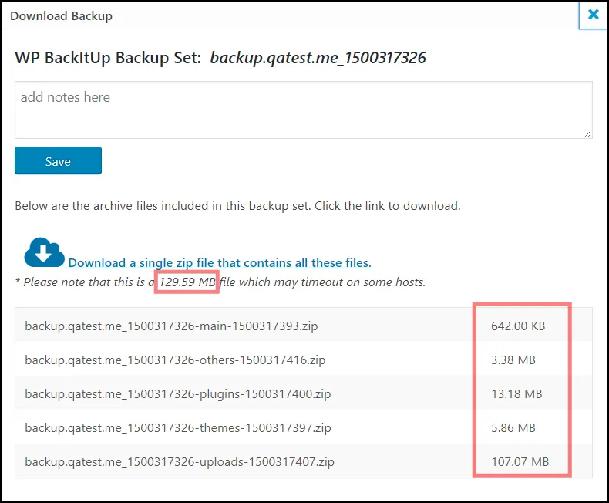The image size is (609, 503).
Task: Click the 642.00 KB size value
Action: 518,326
